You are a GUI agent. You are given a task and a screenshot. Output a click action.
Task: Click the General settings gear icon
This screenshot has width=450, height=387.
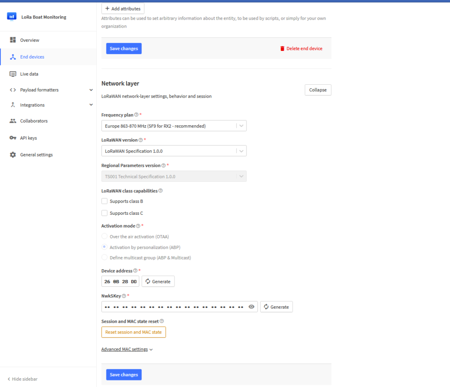(13, 155)
